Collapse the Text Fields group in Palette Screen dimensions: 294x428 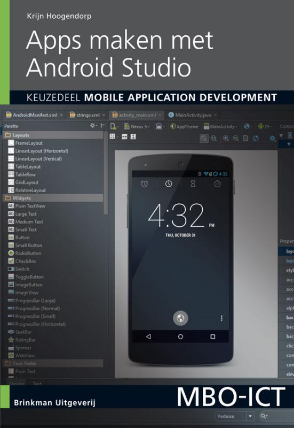click(x=53, y=363)
